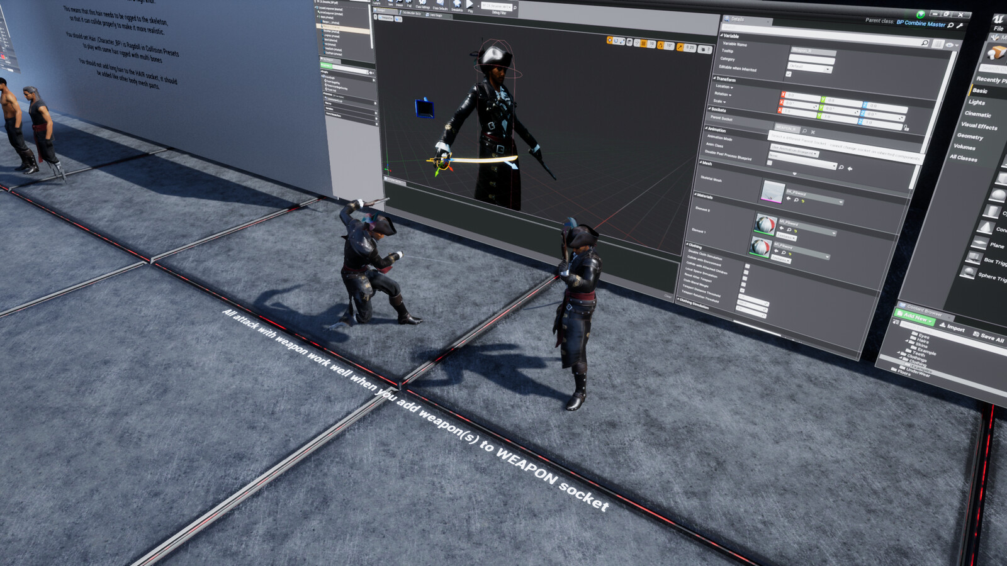Open the File menu
1007x566 pixels.
pyautogui.click(x=999, y=28)
